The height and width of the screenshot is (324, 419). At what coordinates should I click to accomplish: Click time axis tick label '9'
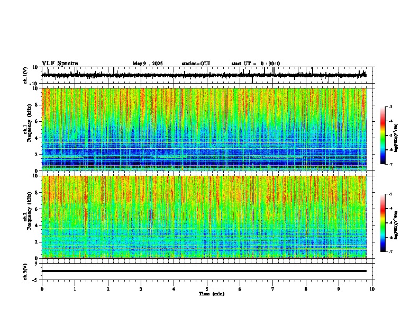(339, 289)
